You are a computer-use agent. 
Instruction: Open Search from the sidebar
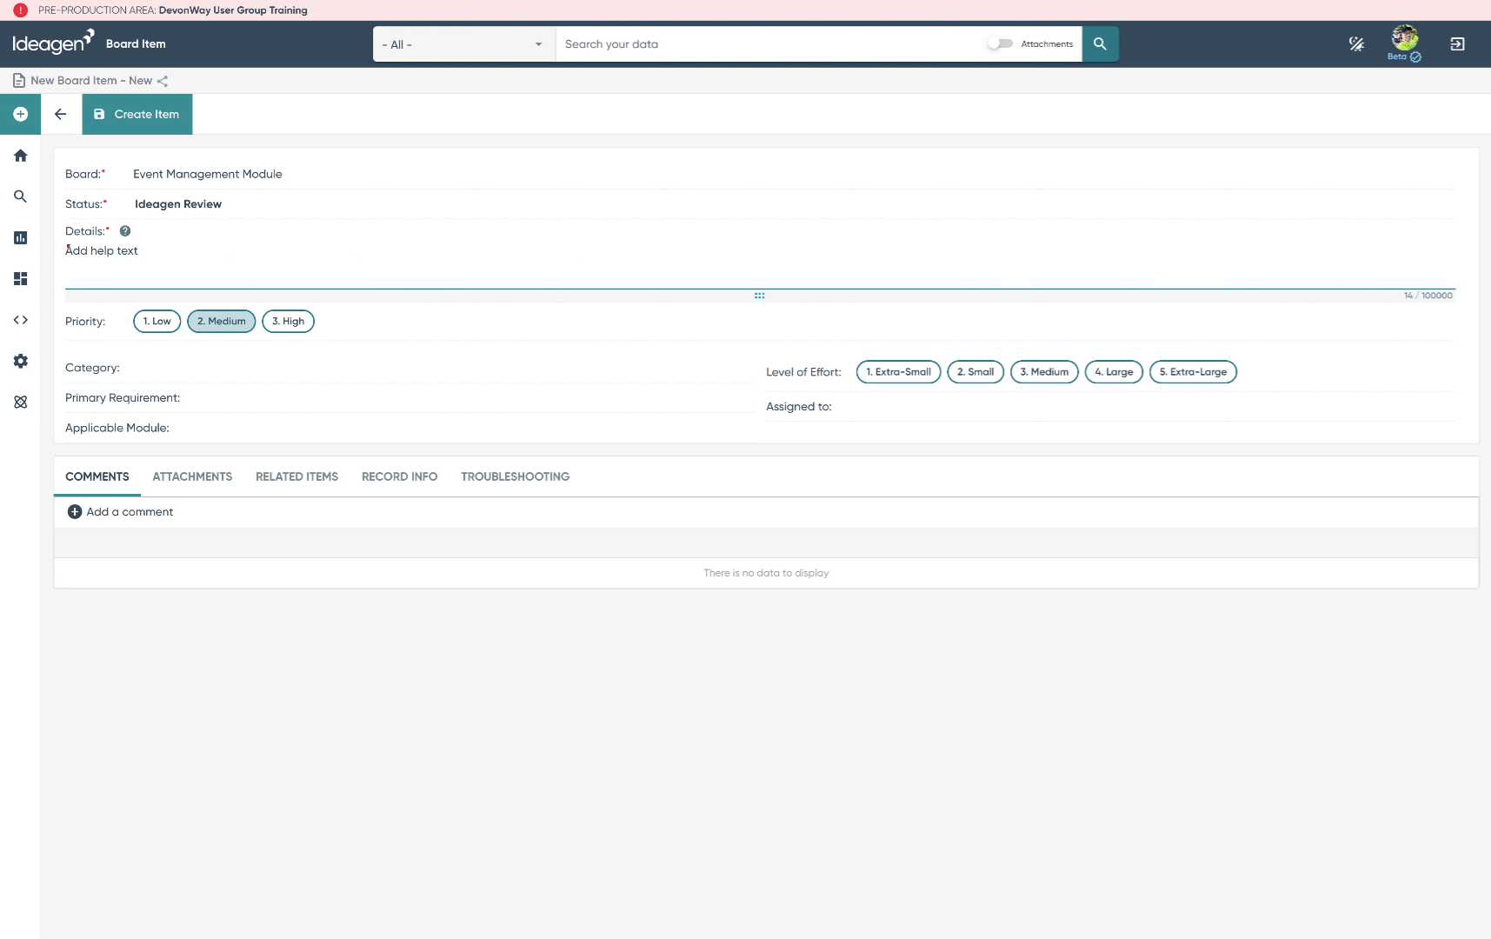pos(20,196)
